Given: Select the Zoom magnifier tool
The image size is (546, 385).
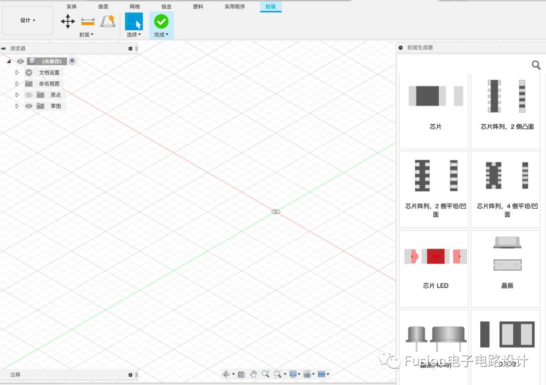Looking at the screenshot, I should (265, 374).
